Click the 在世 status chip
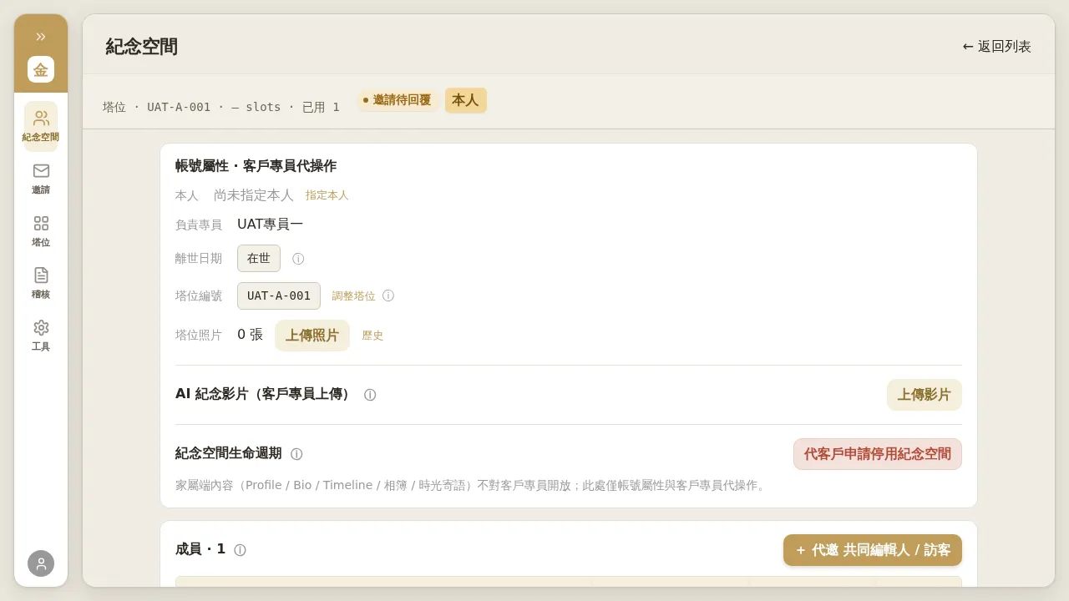This screenshot has height=601, width=1069. point(259,259)
